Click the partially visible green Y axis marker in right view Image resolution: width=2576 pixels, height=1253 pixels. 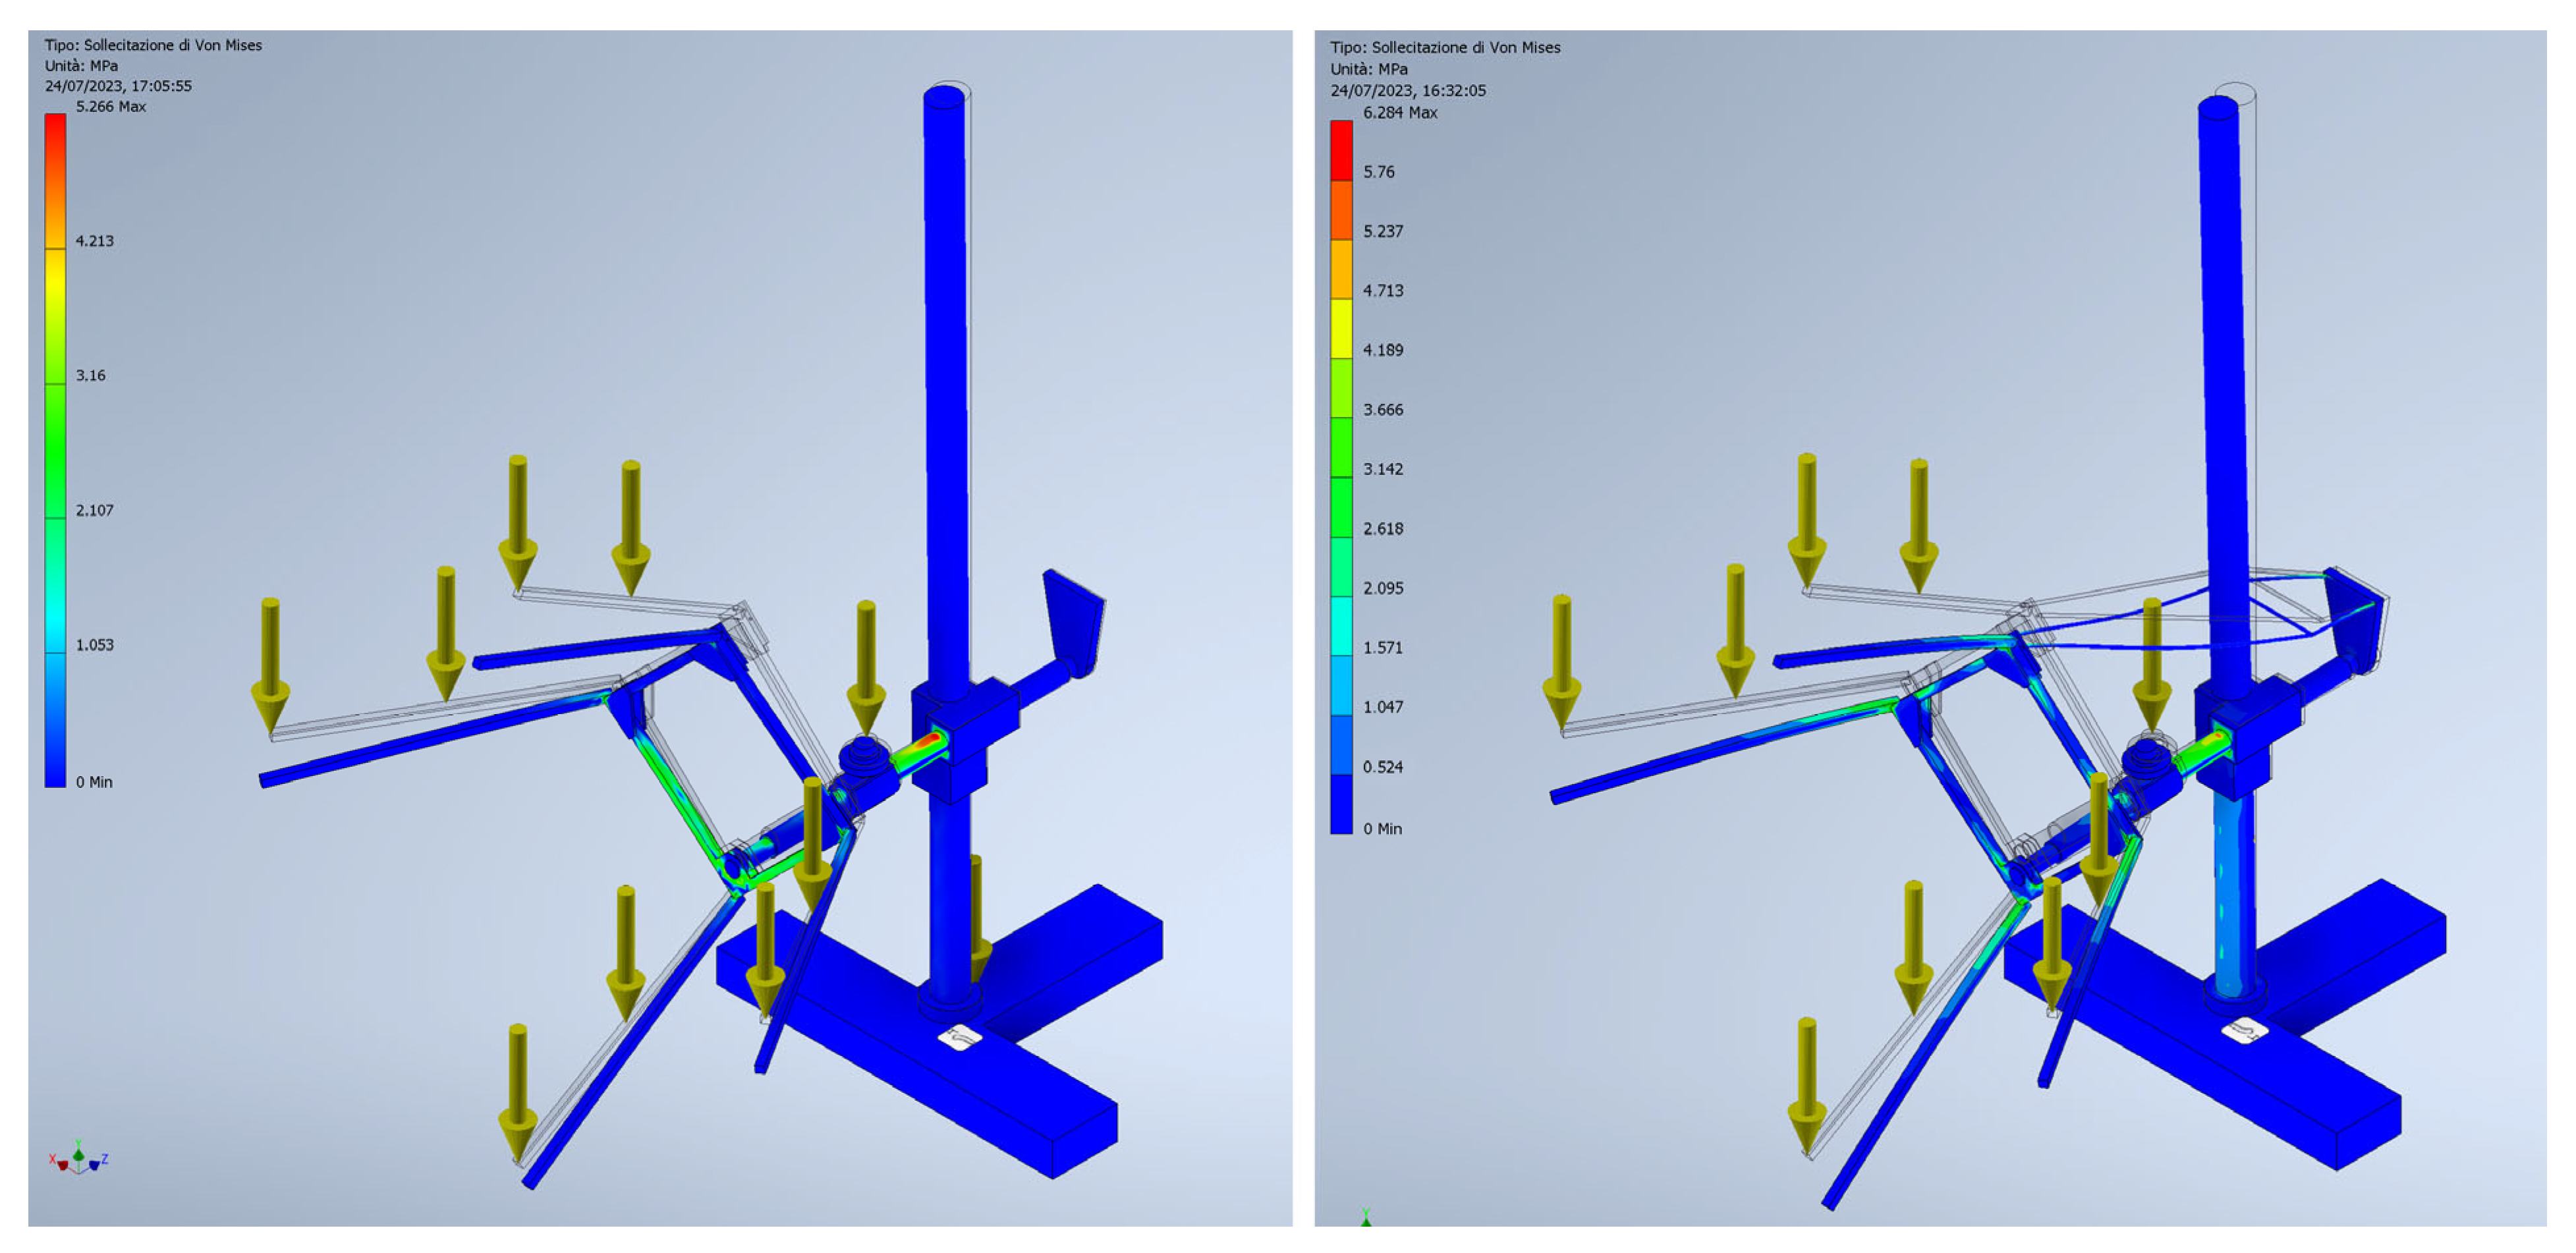click(1365, 1217)
